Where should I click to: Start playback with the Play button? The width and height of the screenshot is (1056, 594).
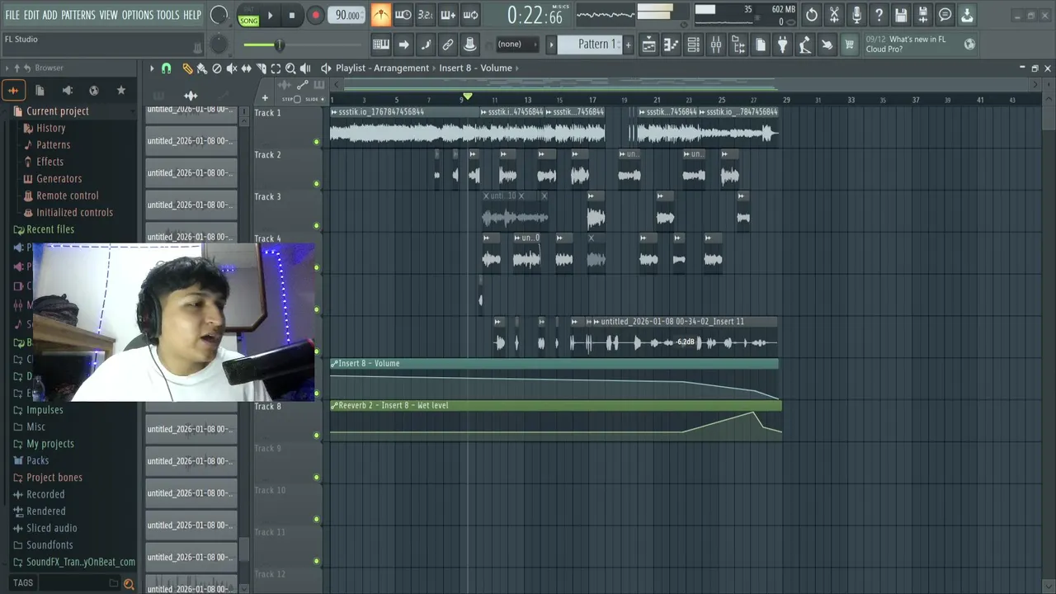270,15
